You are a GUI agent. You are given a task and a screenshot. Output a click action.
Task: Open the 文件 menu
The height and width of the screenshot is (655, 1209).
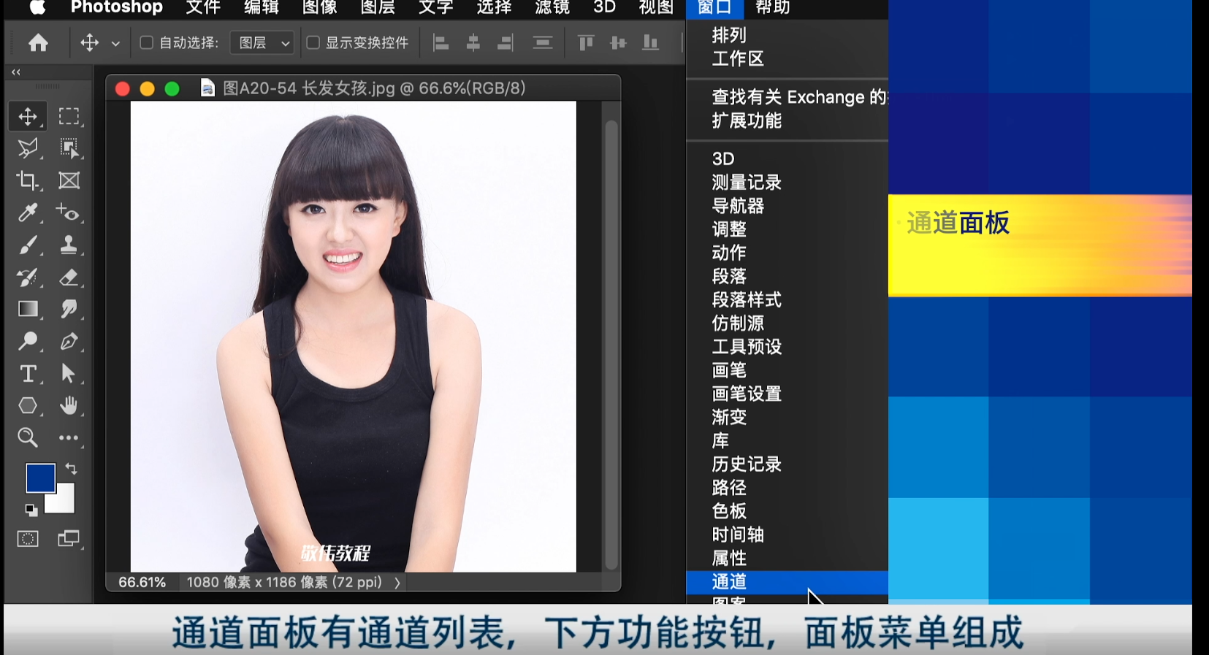pos(202,7)
